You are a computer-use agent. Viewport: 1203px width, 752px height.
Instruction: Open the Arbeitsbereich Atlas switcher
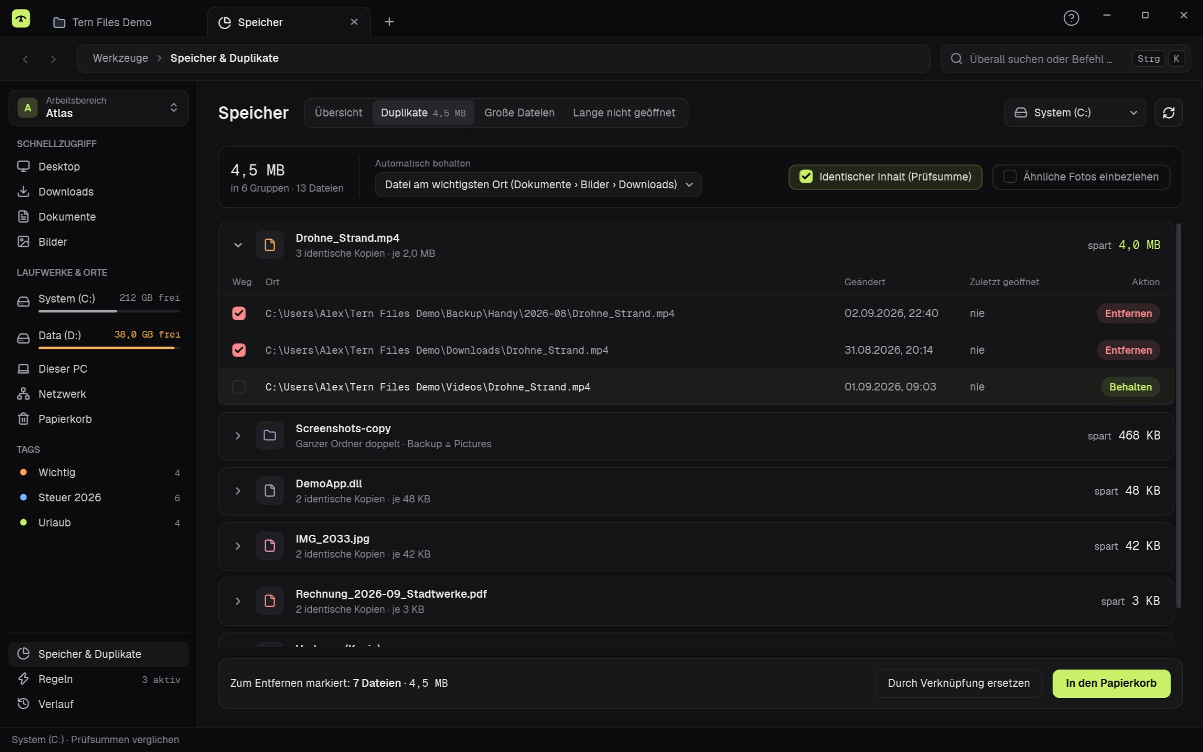coord(98,108)
